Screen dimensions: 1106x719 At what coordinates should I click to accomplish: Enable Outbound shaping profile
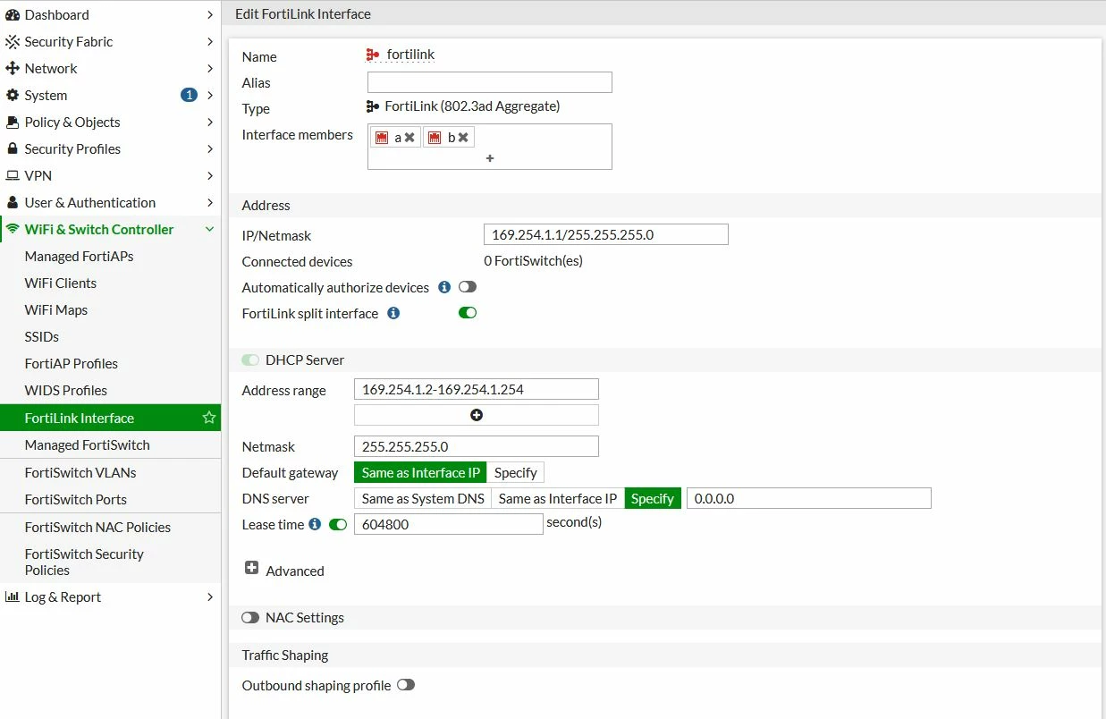tap(406, 685)
